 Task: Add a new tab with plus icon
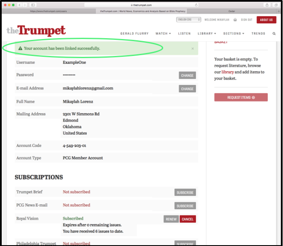[279, 11]
